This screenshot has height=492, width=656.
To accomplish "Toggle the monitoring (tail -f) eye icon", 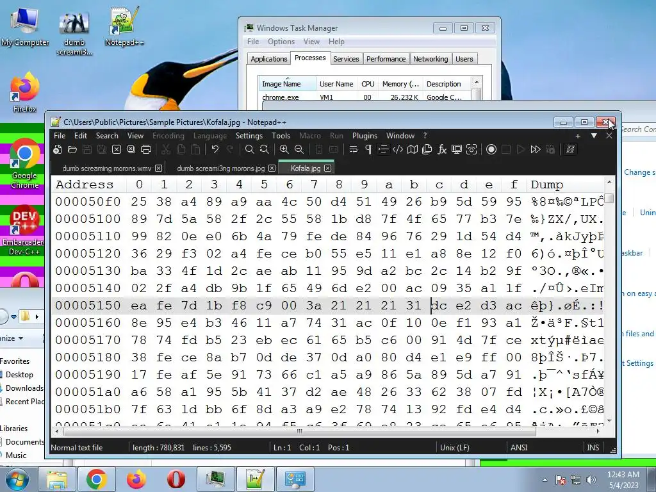I will click(x=471, y=149).
